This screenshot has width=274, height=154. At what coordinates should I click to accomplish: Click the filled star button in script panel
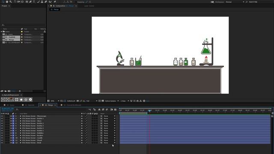pyautogui.click(x=21, y=100)
